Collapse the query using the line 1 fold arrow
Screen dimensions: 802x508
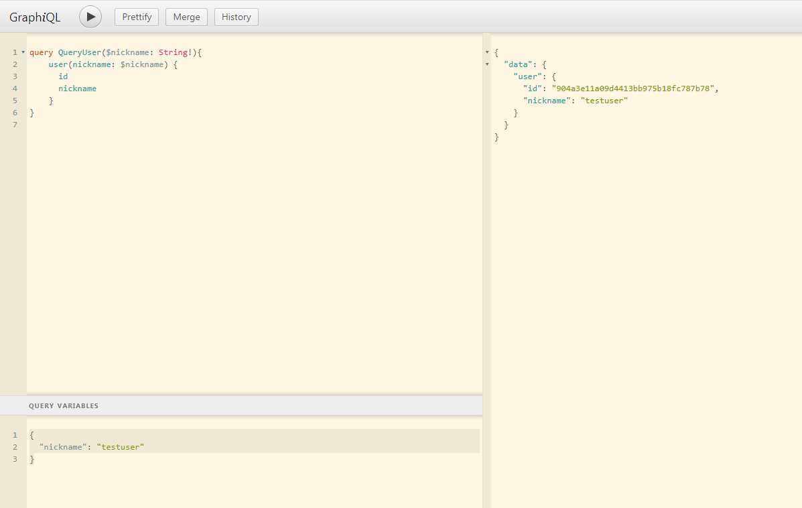pyautogui.click(x=22, y=52)
